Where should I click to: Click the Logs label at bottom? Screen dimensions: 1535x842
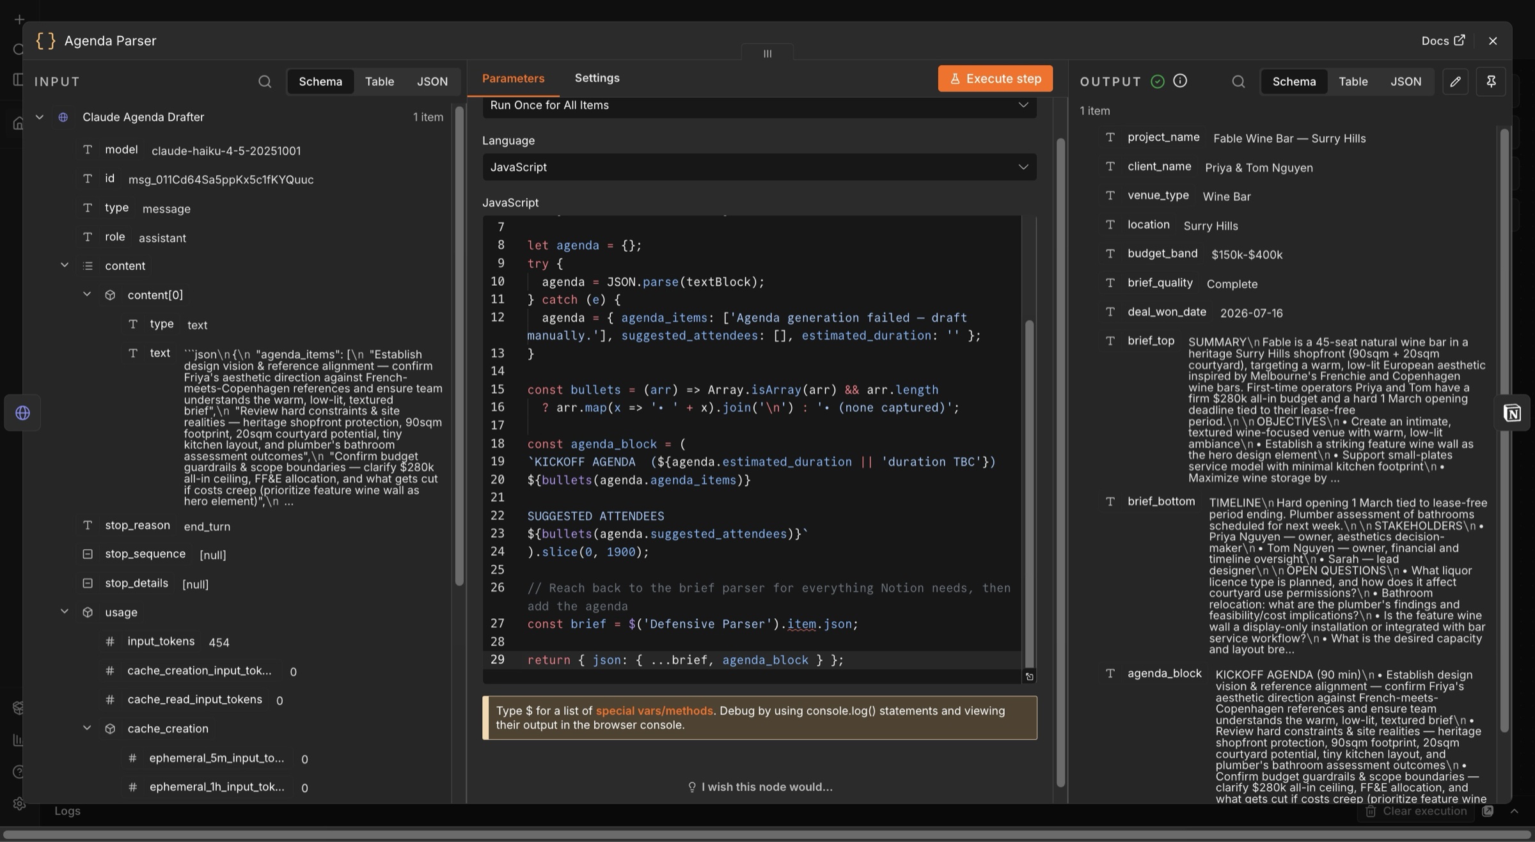(x=67, y=811)
